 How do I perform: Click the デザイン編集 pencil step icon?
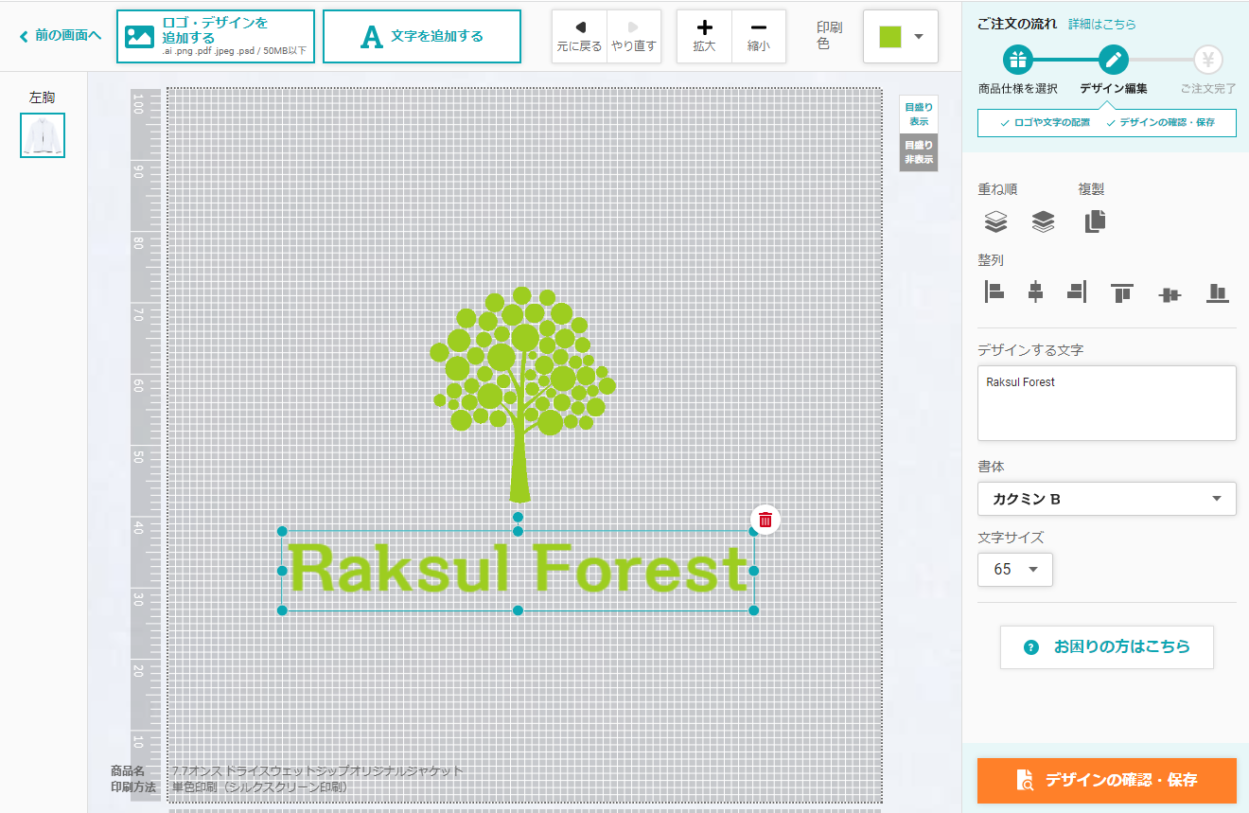[x=1114, y=61]
